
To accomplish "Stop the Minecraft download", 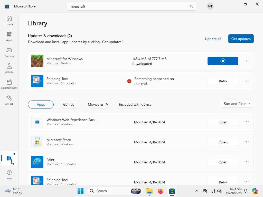I will (223, 61).
